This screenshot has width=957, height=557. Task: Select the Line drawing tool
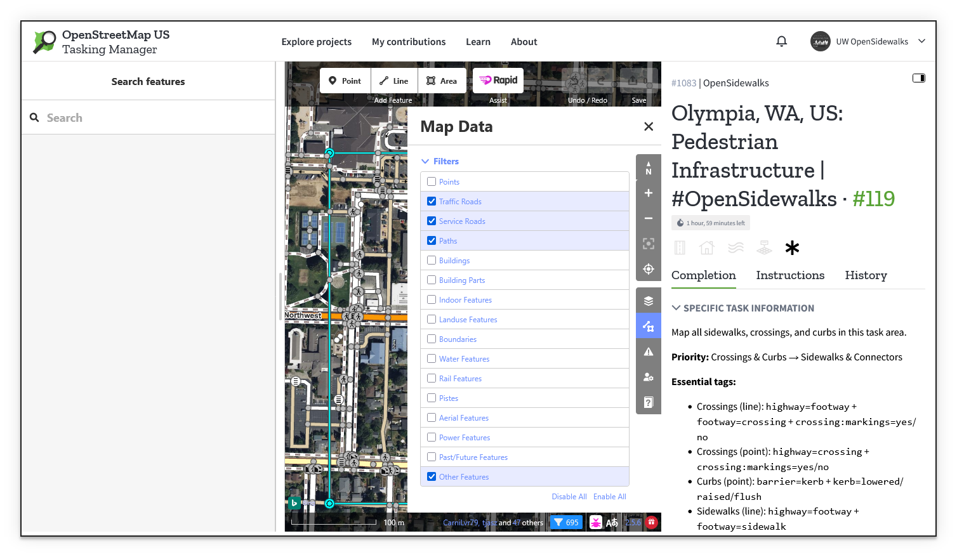coord(394,81)
